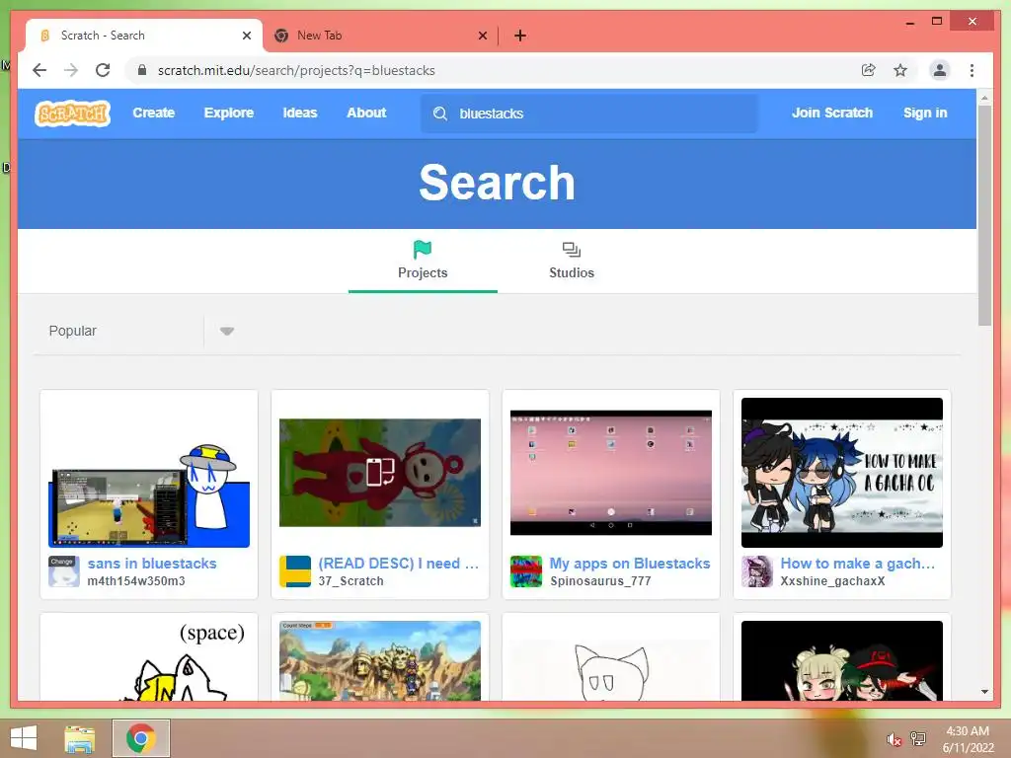The height and width of the screenshot is (758, 1011).
Task: Open the Windows Start button
Action: pyautogui.click(x=24, y=738)
